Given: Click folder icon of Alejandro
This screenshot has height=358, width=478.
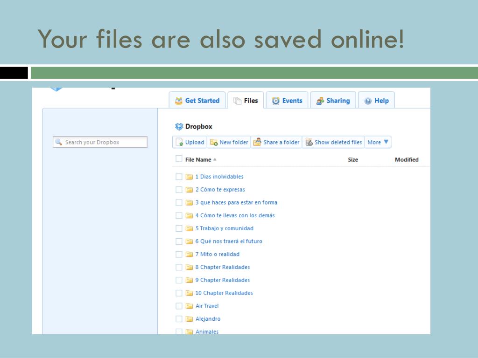Looking at the screenshot, I should point(190,319).
